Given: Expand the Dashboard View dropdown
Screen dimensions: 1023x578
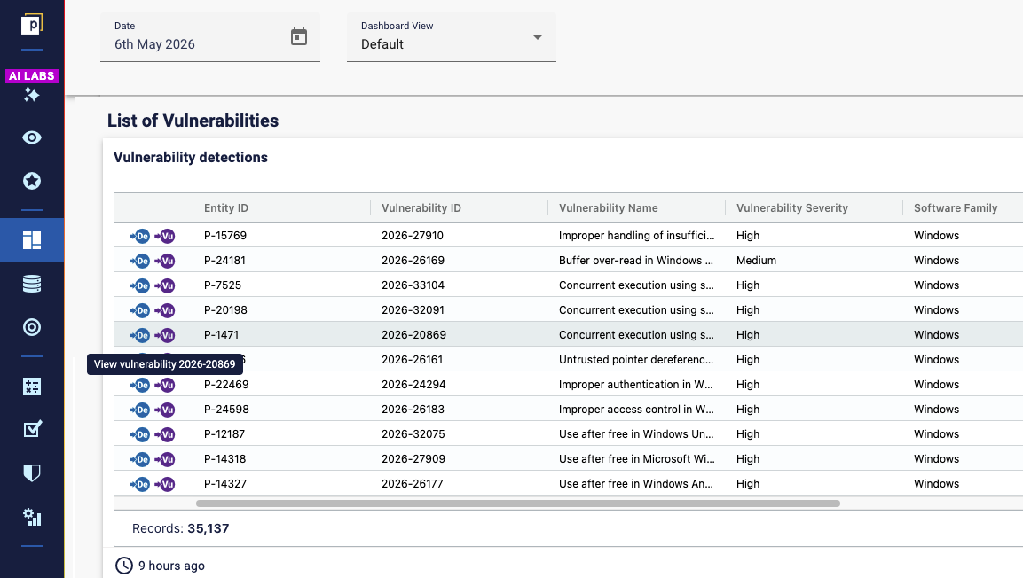Looking at the screenshot, I should coord(451,37).
